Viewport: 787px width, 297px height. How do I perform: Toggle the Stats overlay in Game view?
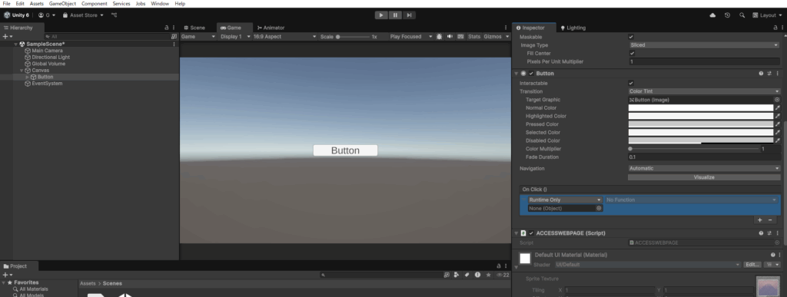tap(473, 37)
